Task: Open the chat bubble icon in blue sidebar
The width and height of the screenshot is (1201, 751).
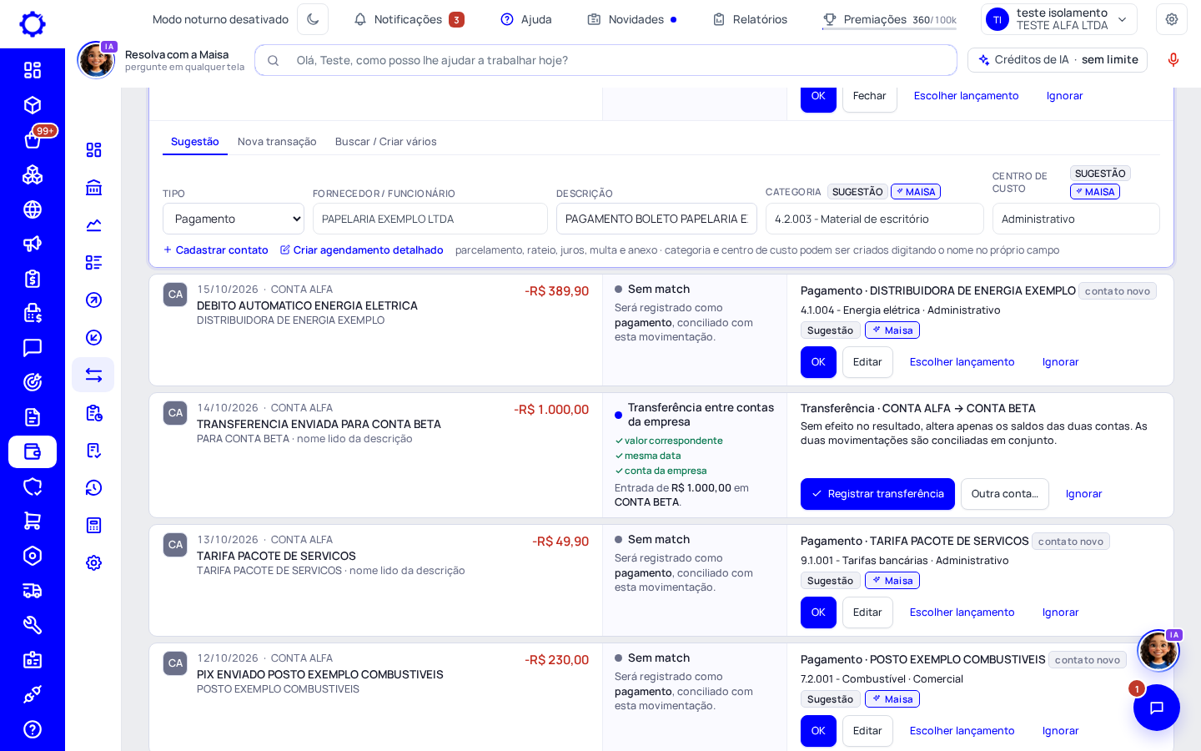Action: (x=33, y=348)
